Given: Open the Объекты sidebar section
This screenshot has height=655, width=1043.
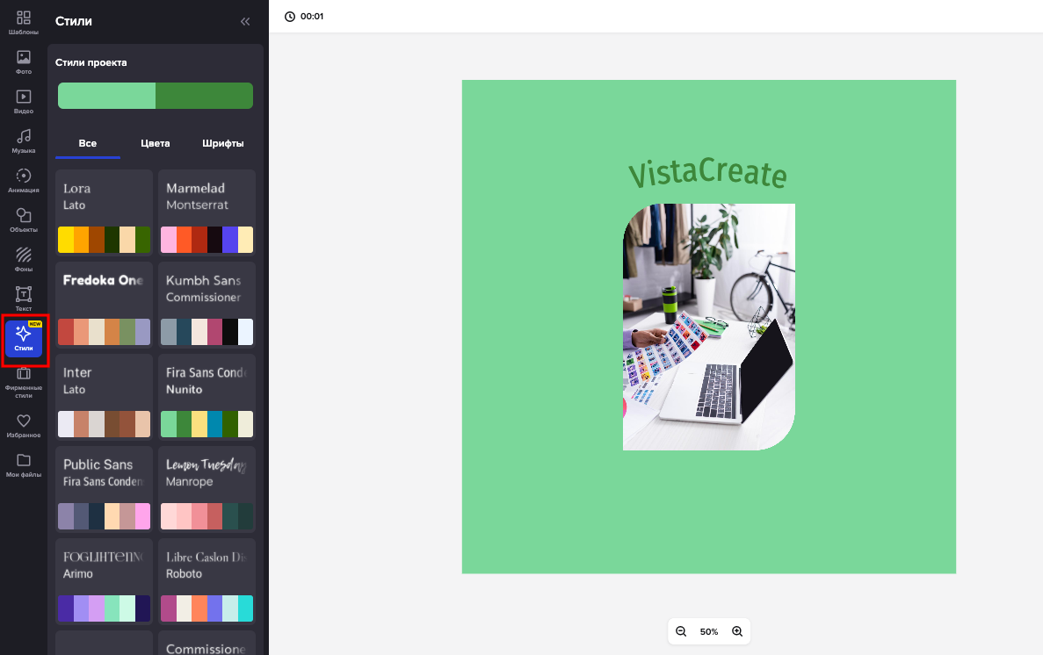Looking at the screenshot, I should pyautogui.click(x=23, y=220).
